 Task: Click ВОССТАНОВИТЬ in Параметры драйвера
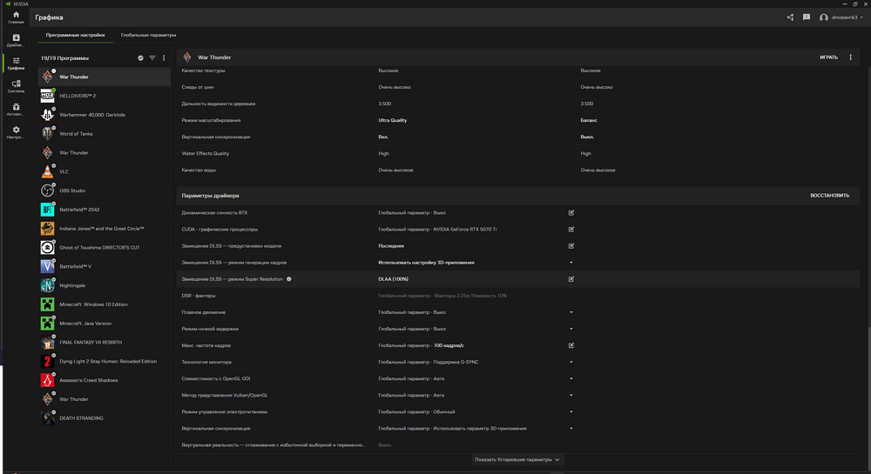829,196
